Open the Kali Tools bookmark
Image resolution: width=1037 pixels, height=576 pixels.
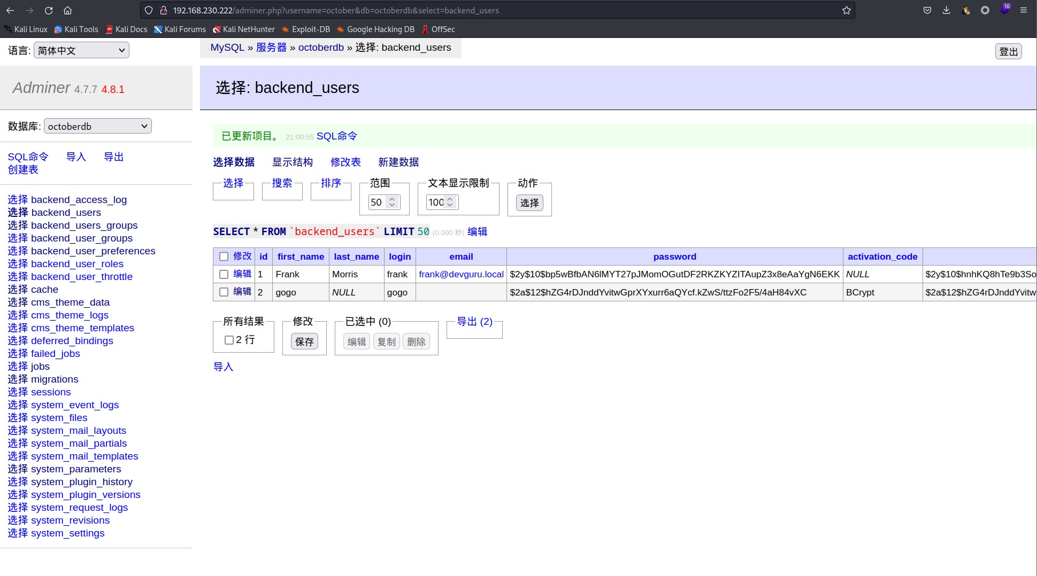76,29
